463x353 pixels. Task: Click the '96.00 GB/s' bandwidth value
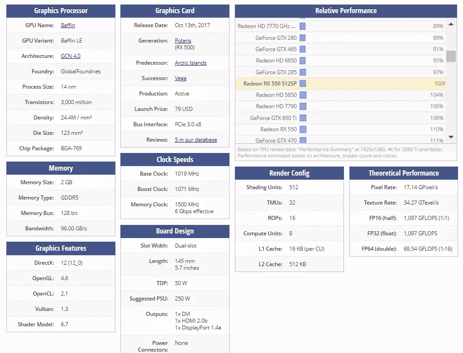coord(74,229)
